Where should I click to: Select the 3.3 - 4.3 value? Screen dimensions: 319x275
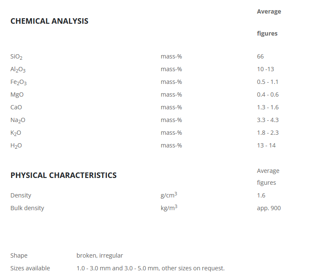268,120
